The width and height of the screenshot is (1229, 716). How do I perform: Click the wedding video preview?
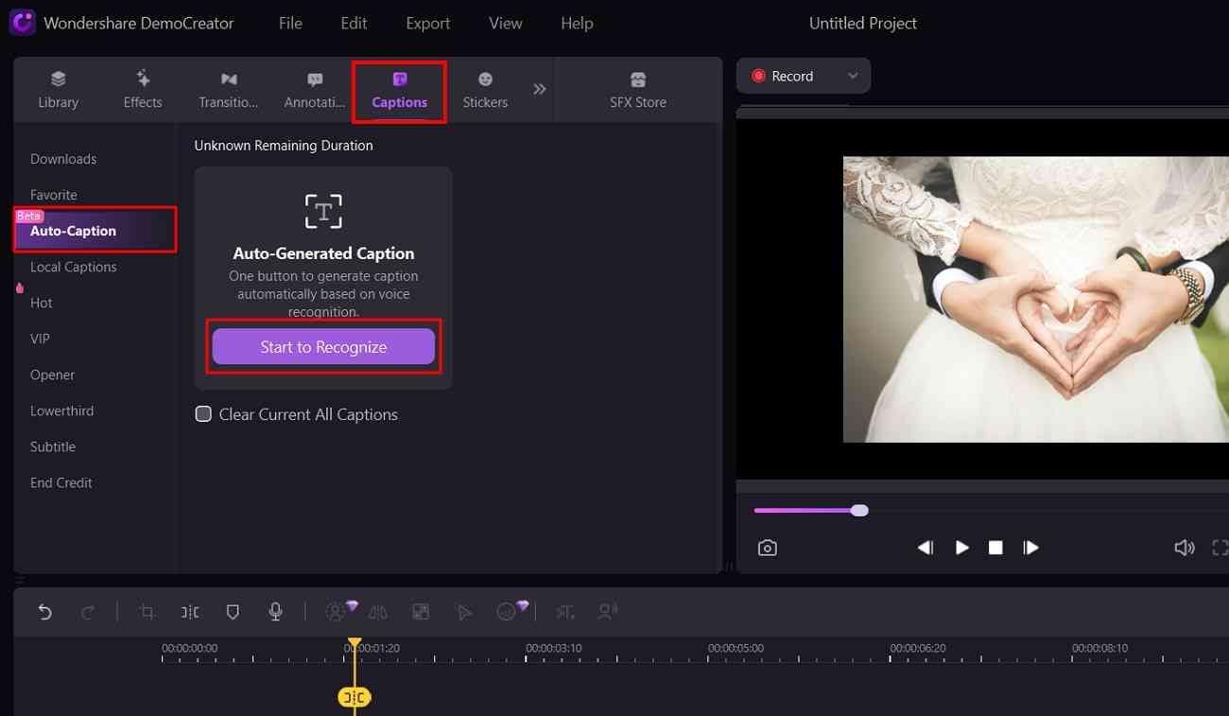[x=1035, y=300]
